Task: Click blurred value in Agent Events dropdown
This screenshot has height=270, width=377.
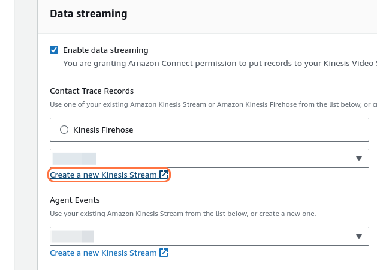Action: 73,236
